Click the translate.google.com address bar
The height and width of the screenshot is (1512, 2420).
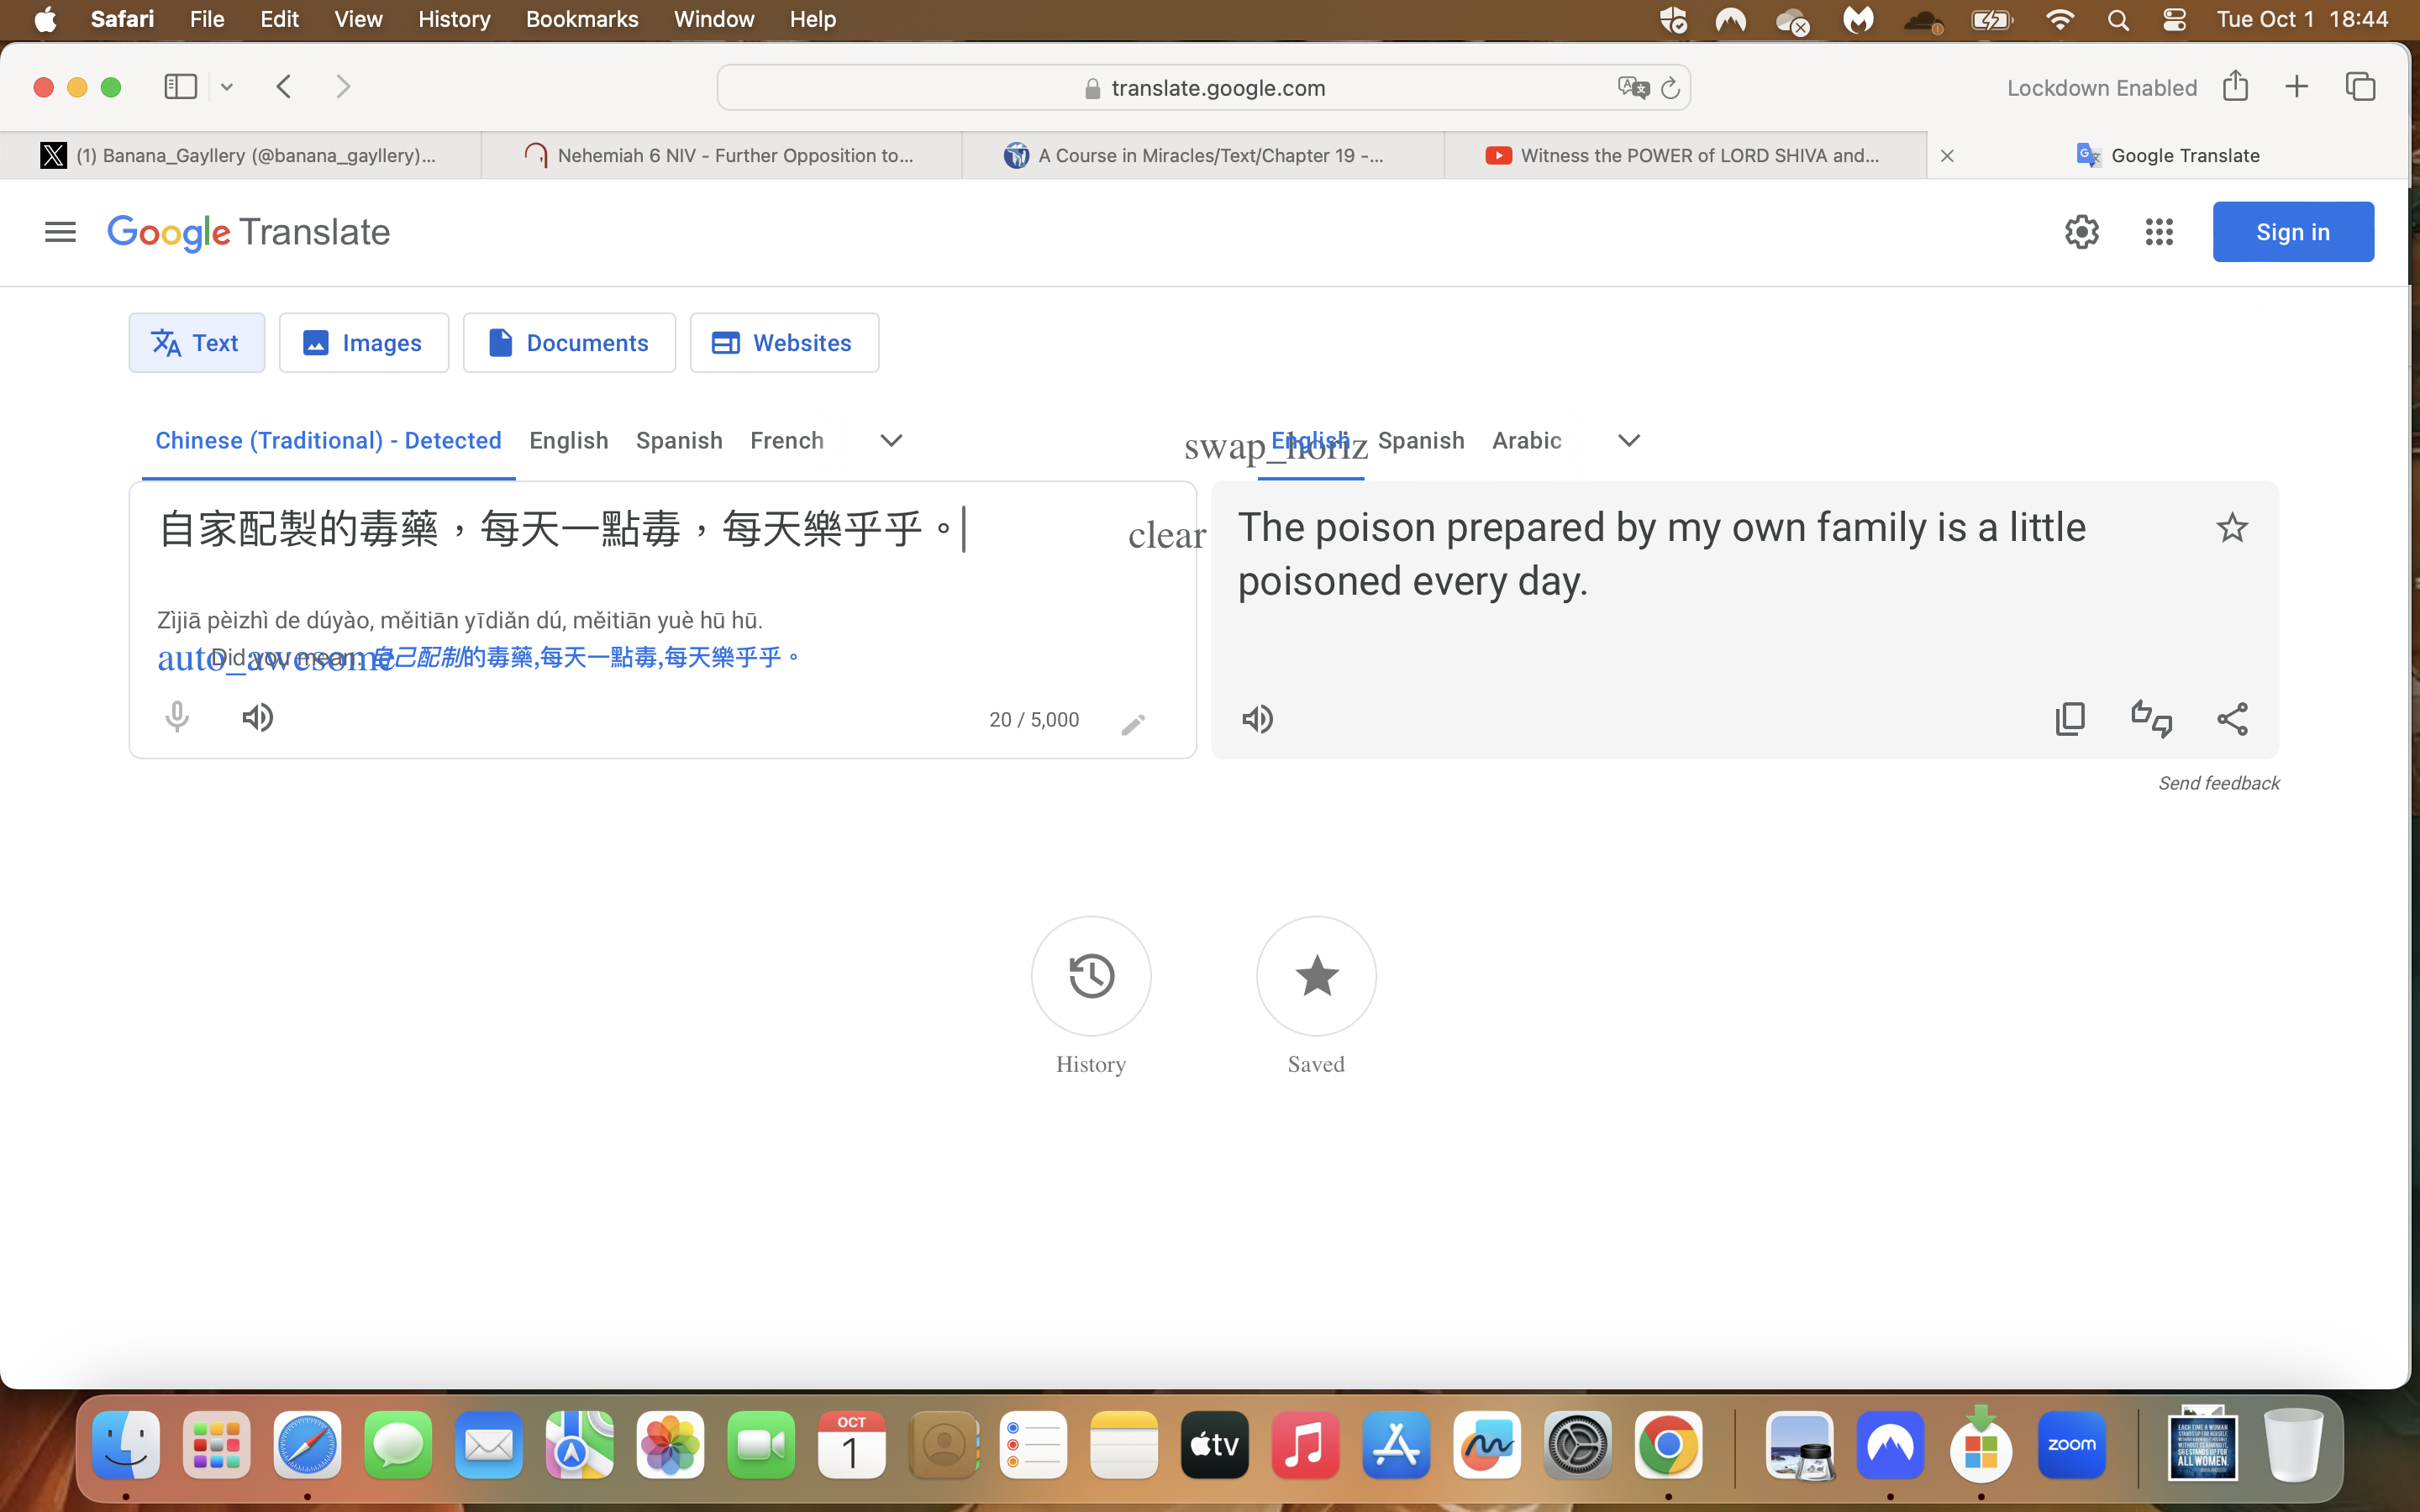click(1204, 88)
